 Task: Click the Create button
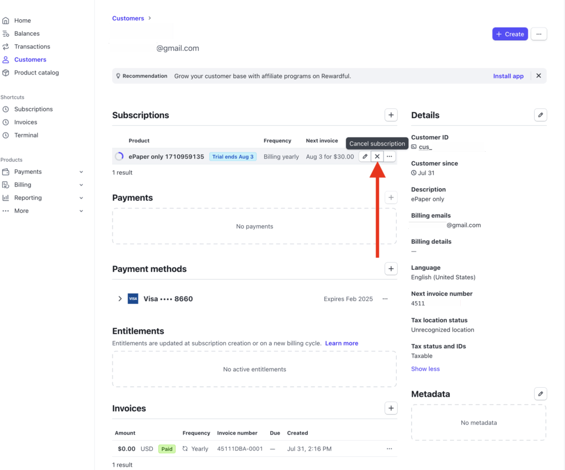click(510, 34)
